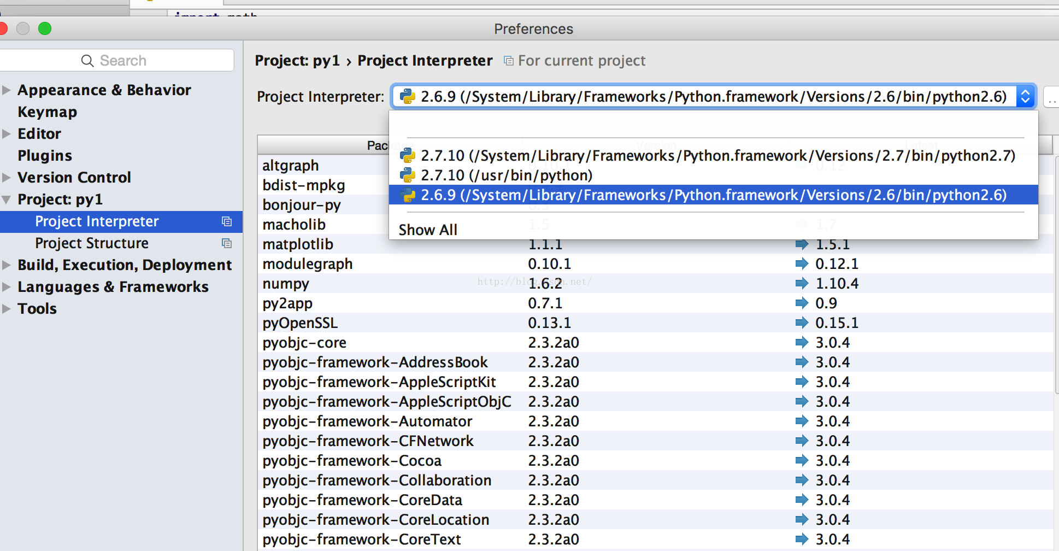This screenshot has height=551, width=1059.
Task: Select pyobjc-framework-Collaboration package
Action: click(x=656, y=480)
